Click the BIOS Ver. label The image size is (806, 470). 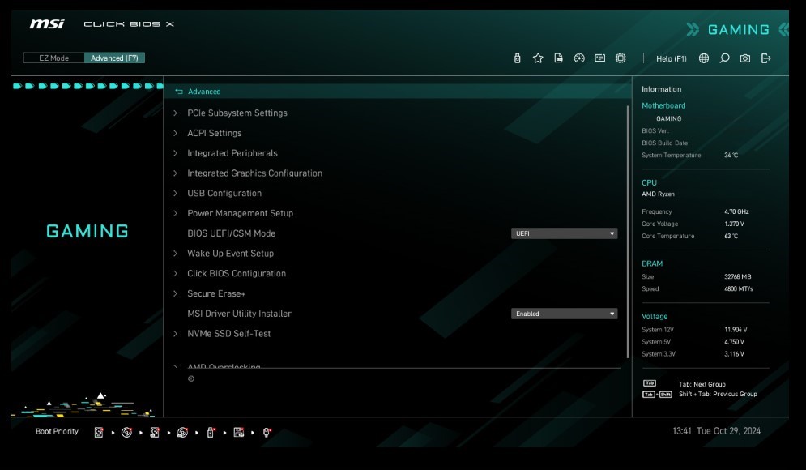[655, 130]
